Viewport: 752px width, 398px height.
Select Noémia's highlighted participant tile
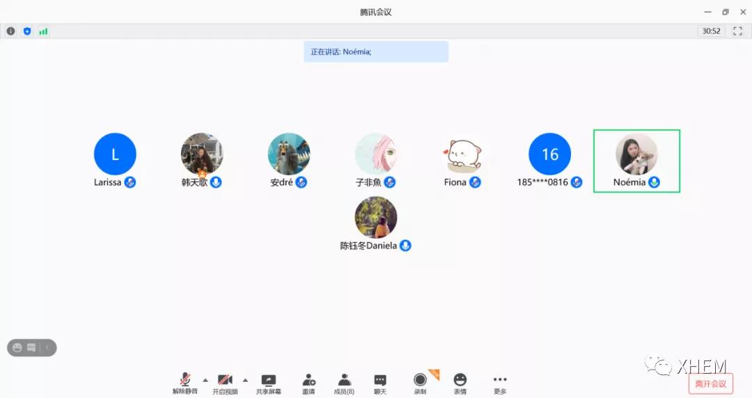pos(636,161)
